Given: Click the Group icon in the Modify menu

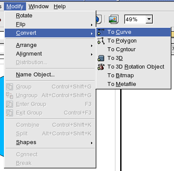Looking at the screenshot, I should 10,87.
